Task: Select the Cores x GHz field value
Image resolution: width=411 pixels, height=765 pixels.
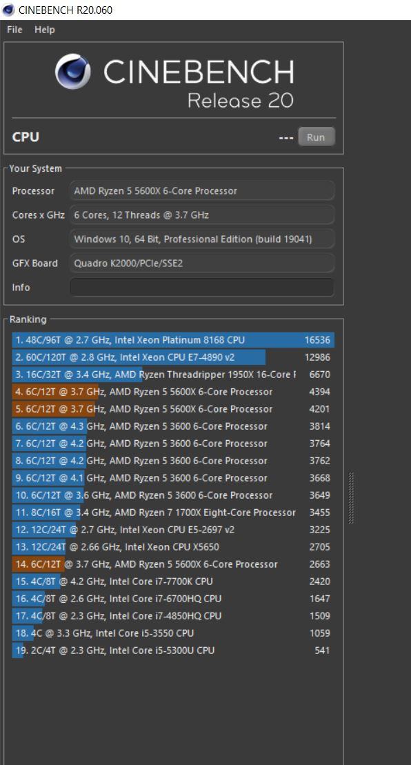Action: pyautogui.click(x=202, y=215)
